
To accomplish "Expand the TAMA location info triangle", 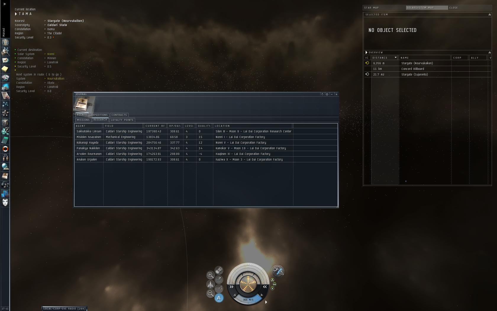I will [16, 14].
